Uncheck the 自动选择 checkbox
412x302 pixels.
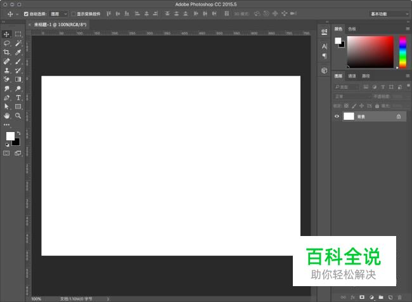pos(26,13)
